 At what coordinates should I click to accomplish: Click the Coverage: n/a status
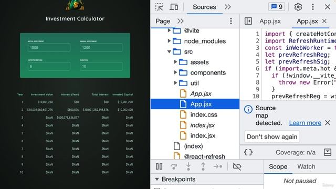[x=296, y=152]
